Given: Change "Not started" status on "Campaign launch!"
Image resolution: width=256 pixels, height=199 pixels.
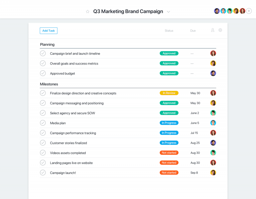Looking at the screenshot, I should (x=169, y=172).
